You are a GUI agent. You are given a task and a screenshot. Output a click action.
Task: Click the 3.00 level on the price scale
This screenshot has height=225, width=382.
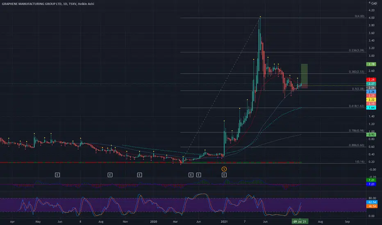371,56
